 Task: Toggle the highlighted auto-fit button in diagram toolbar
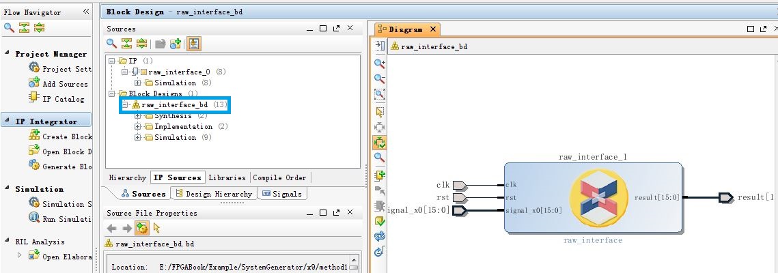click(x=380, y=142)
